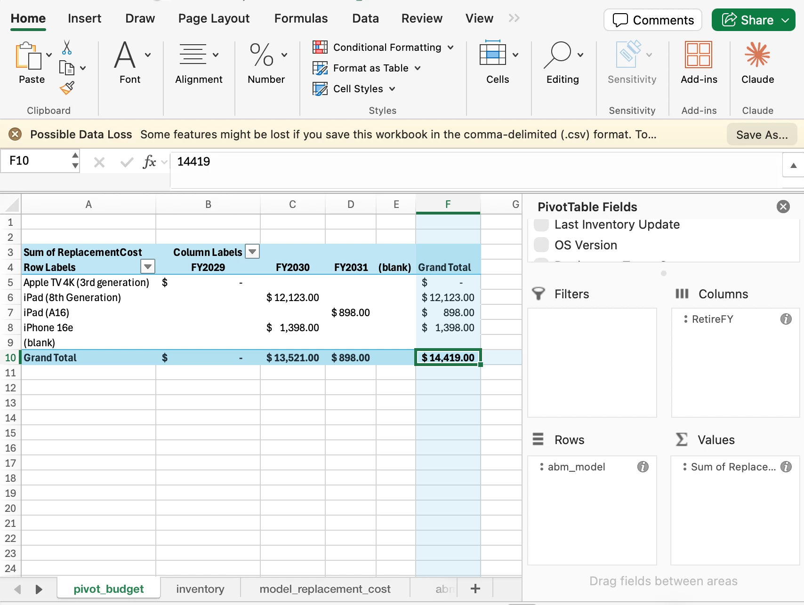Image resolution: width=804 pixels, height=605 pixels.
Task: Open the Alignment group icon
Action: point(193,55)
